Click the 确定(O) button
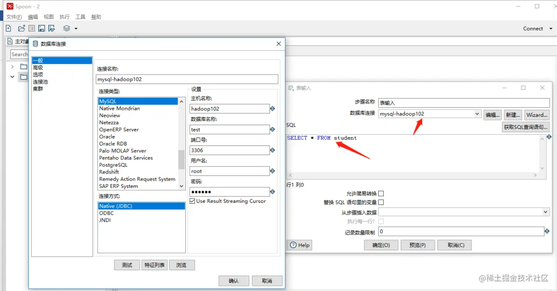This screenshot has height=291, width=557. [x=381, y=245]
